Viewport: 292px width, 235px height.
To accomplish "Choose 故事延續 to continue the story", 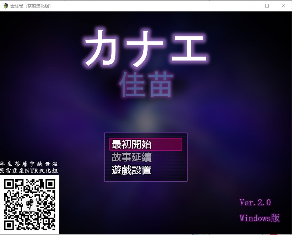I will point(132,157).
